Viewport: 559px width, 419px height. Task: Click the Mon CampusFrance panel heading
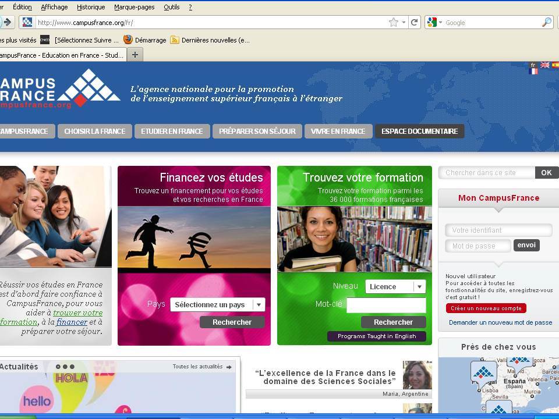click(499, 198)
